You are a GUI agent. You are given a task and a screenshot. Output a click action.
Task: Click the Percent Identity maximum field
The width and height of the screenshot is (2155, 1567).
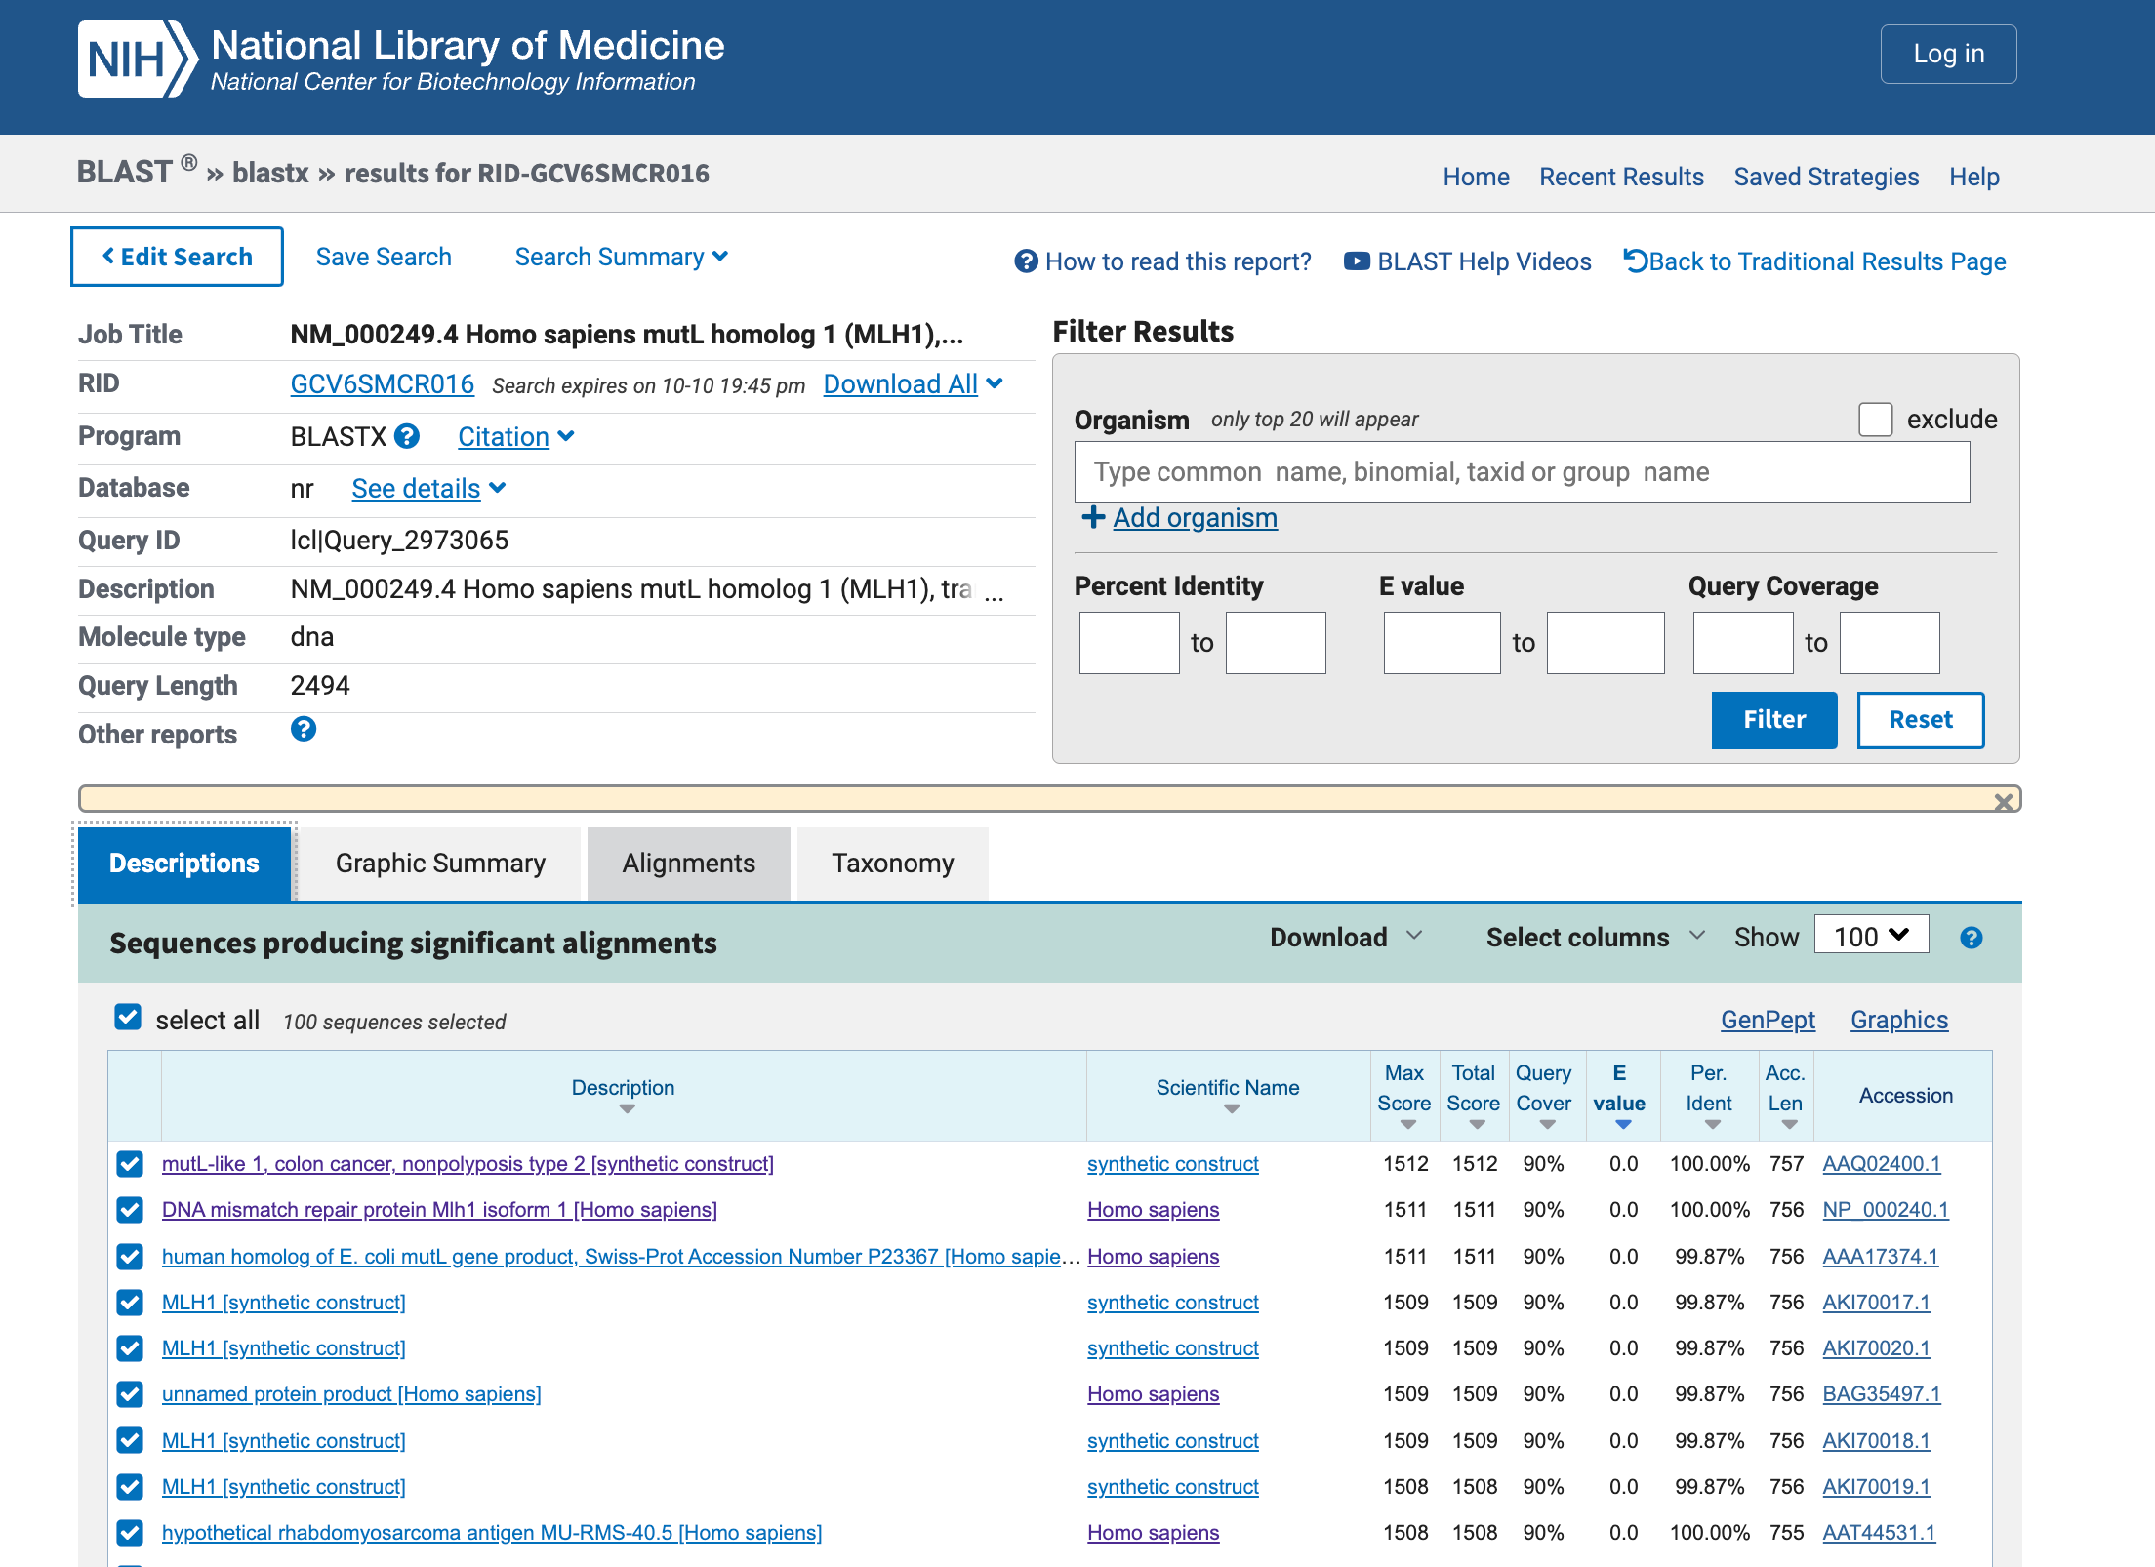(x=1275, y=642)
